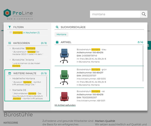The image size is (151, 126).
Task: Click the box icon beside Artikel
Action: tap(57, 42)
